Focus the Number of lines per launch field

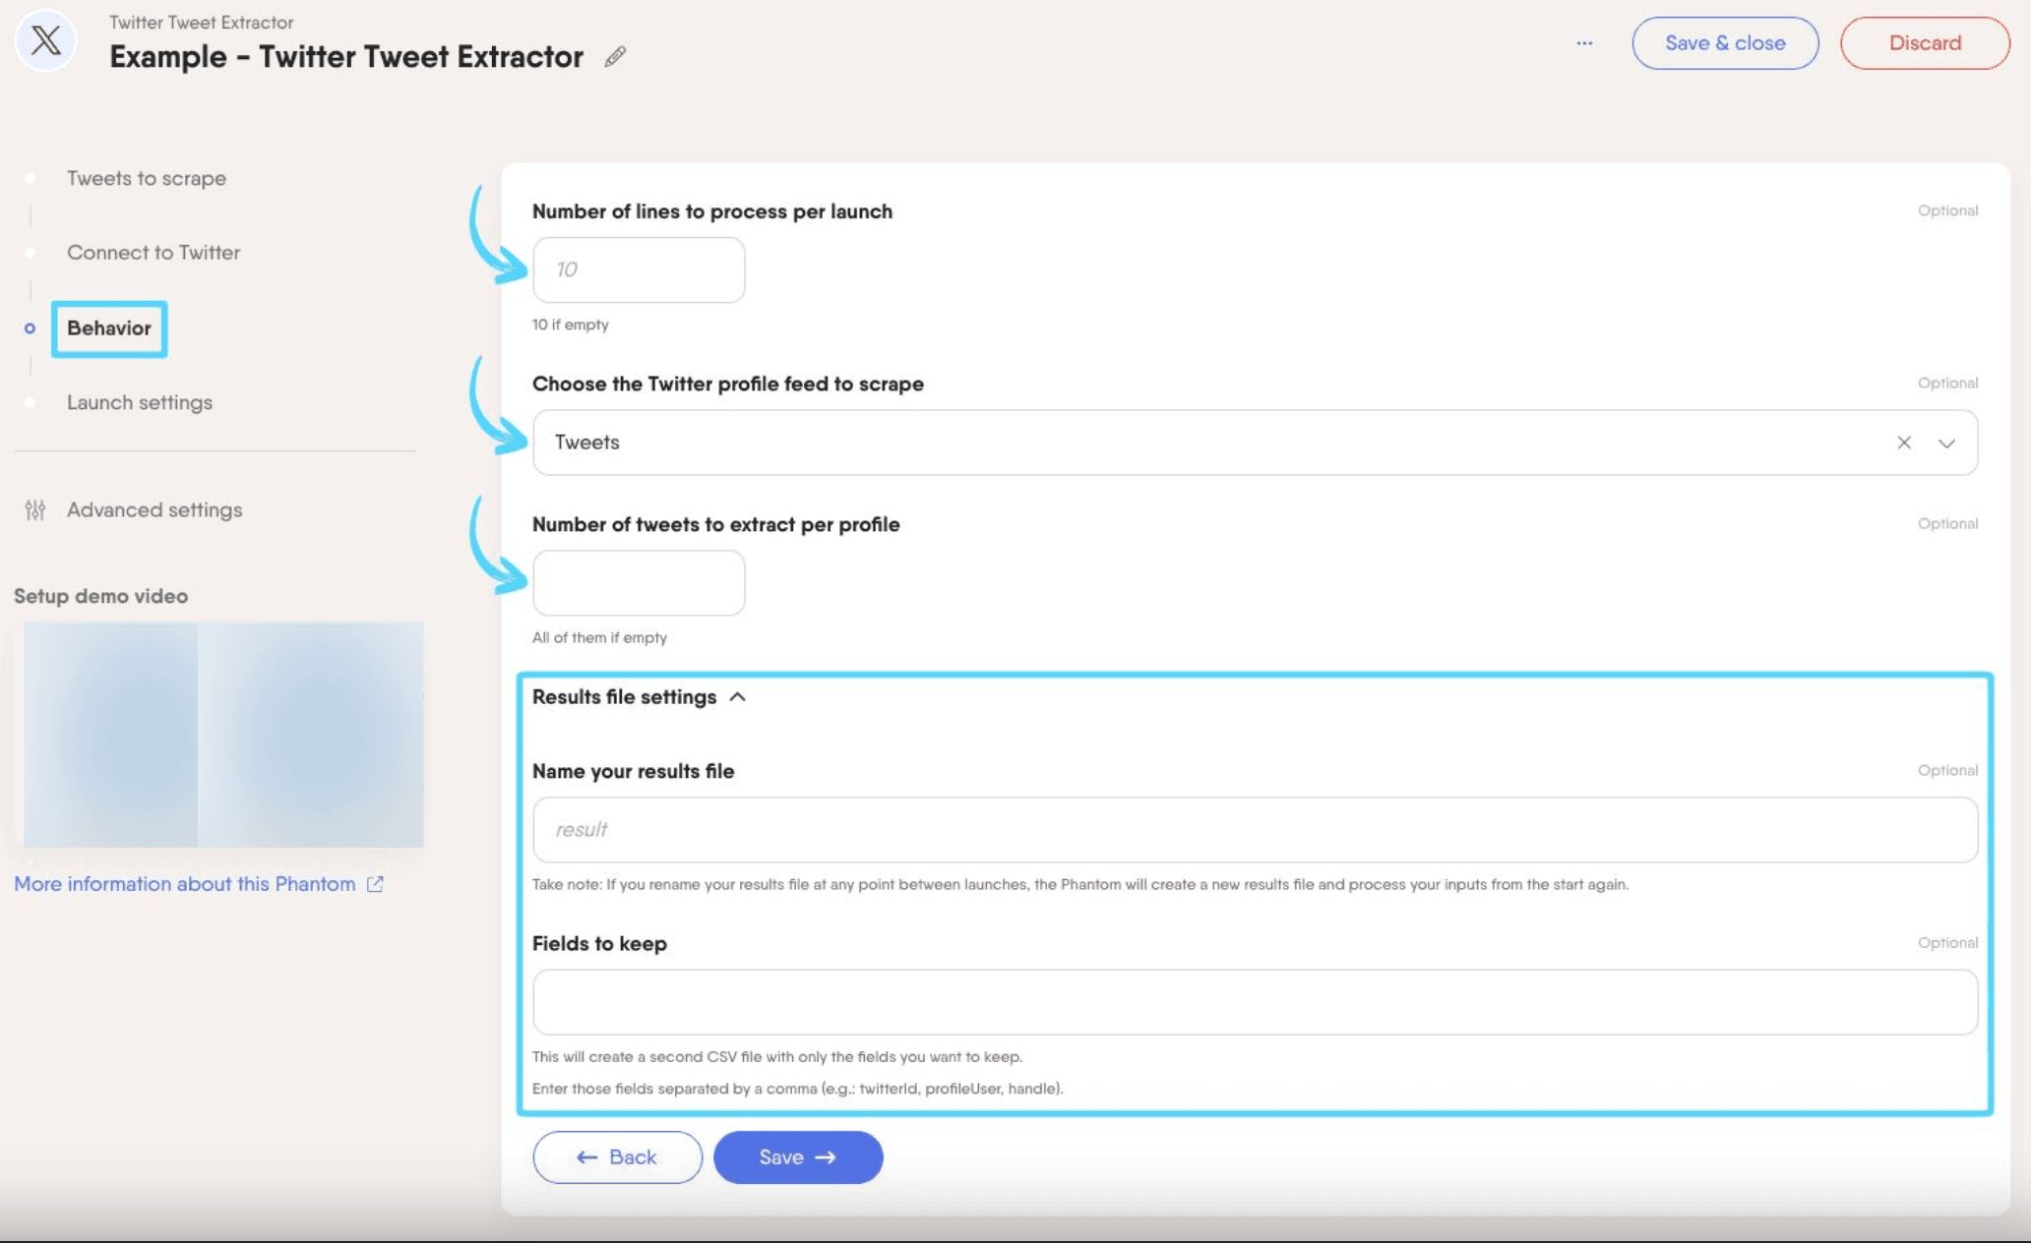[639, 269]
